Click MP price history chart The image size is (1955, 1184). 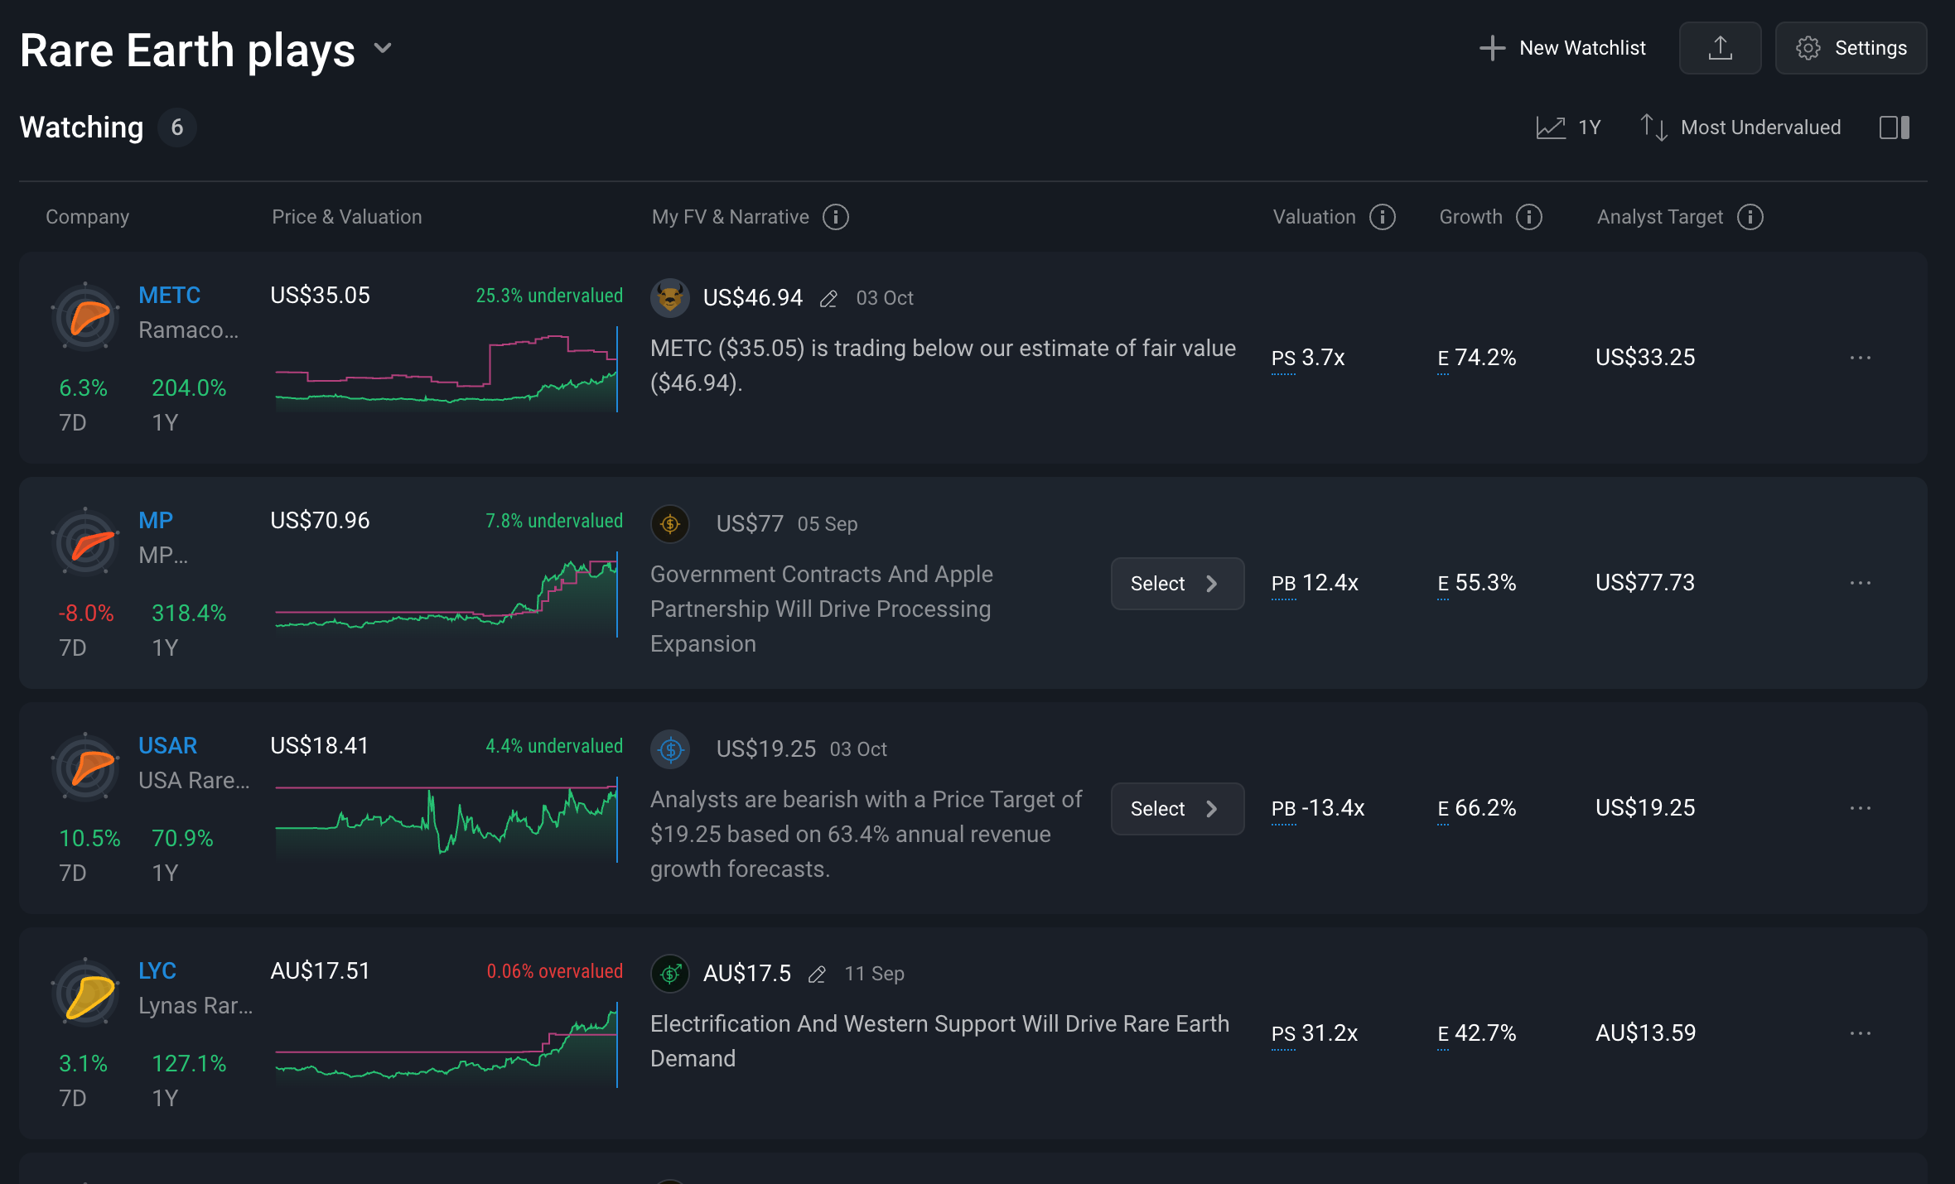447,594
